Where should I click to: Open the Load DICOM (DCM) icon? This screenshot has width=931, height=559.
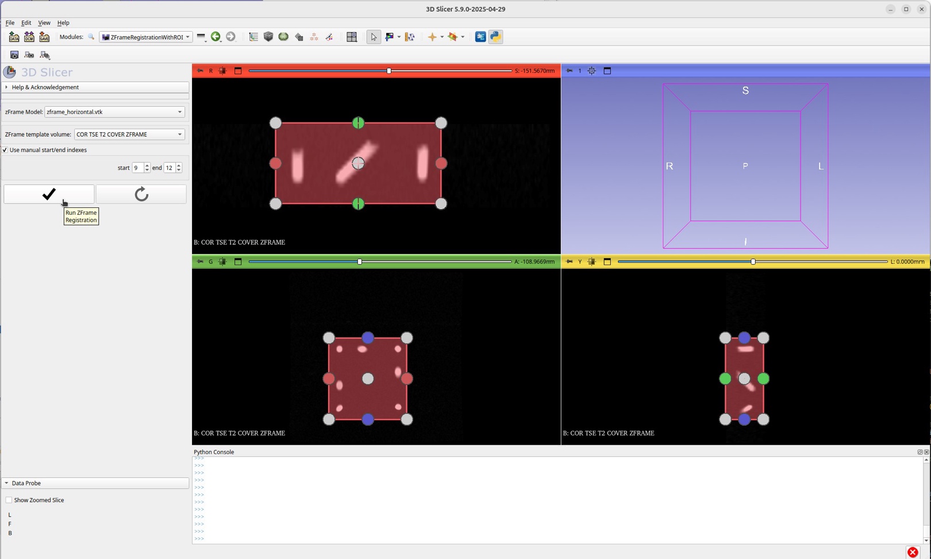29,37
